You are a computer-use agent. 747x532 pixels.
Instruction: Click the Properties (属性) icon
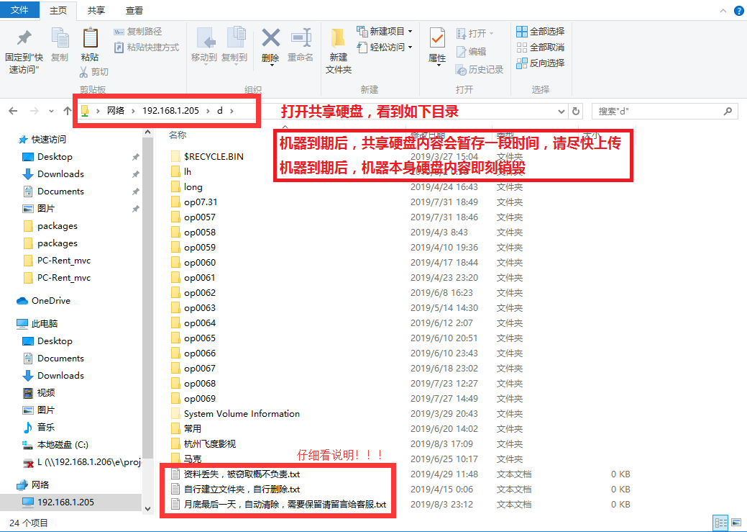click(x=437, y=38)
